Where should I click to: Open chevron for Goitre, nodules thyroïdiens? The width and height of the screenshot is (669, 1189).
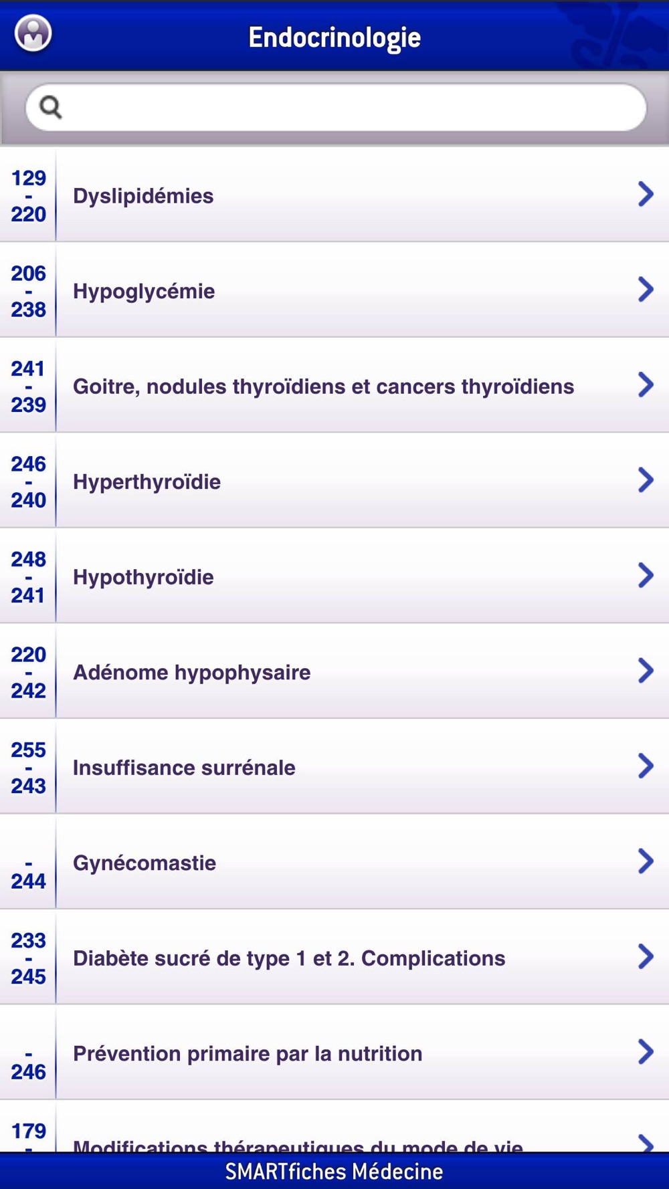pos(646,385)
